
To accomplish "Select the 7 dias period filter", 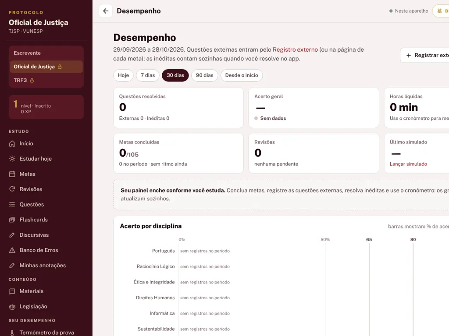I will tap(148, 75).
